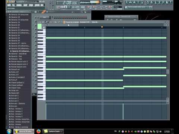Viewport: 179px width, 134px height.
Task: Click first view shortcut icon in top-right toolbar
Action: [x=126, y=2]
